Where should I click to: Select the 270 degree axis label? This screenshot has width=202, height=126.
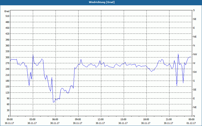point(8,63)
